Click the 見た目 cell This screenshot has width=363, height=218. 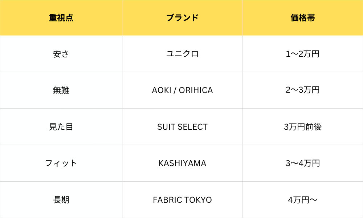(x=61, y=127)
